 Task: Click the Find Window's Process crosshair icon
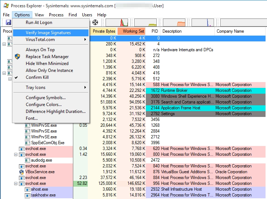click(95, 23)
